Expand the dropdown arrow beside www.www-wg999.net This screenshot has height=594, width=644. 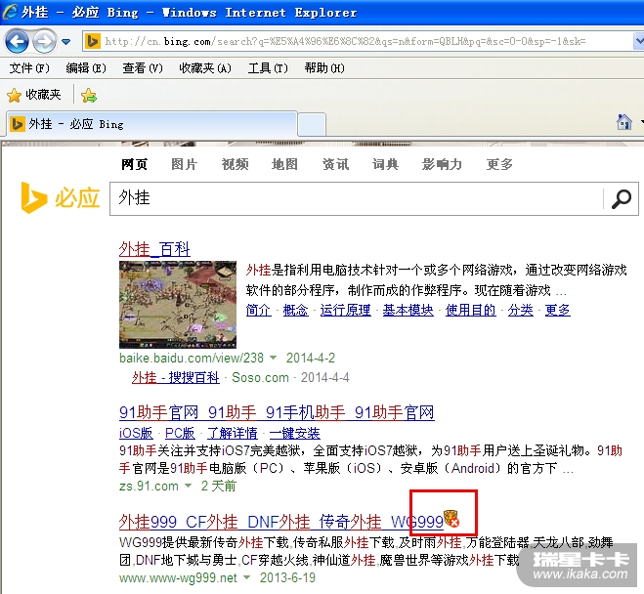pyautogui.click(x=247, y=577)
